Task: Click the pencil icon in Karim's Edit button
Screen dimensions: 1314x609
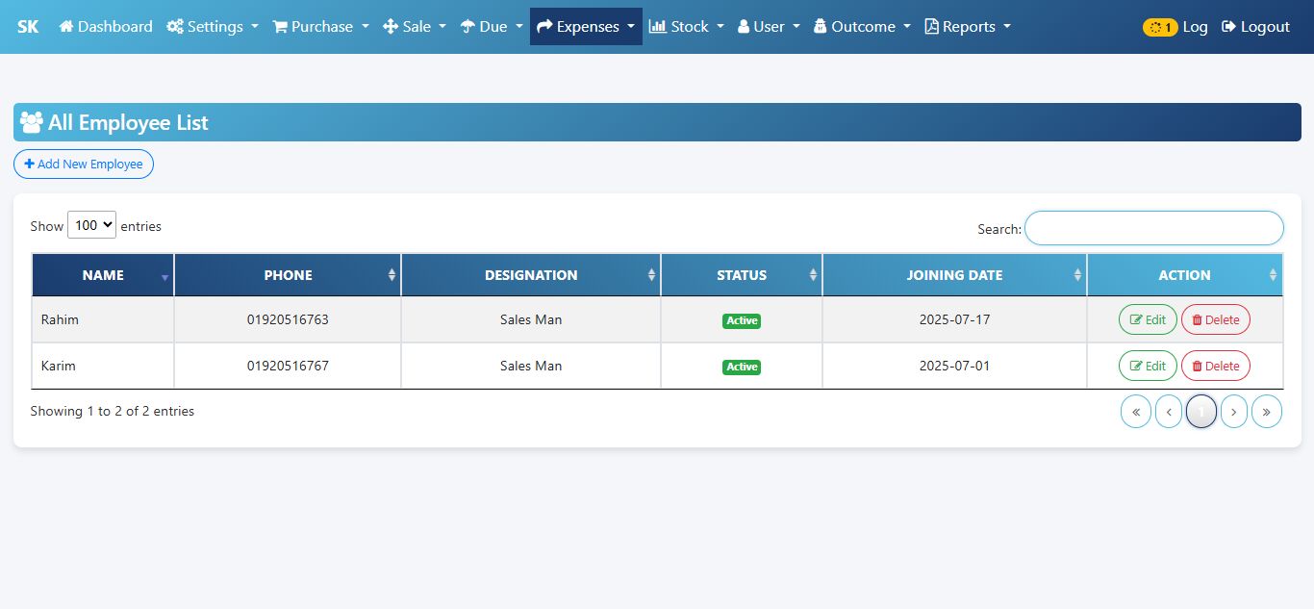Action: pyautogui.click(x=1136, y=366)
